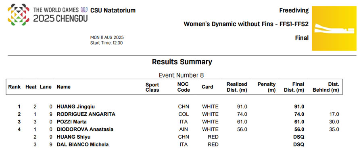Click the purple World Games W emblem
This screenshot has width=363, height=152.
(84, 10)
